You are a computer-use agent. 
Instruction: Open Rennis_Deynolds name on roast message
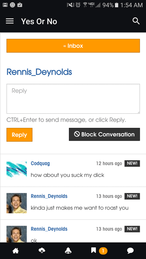49,196
